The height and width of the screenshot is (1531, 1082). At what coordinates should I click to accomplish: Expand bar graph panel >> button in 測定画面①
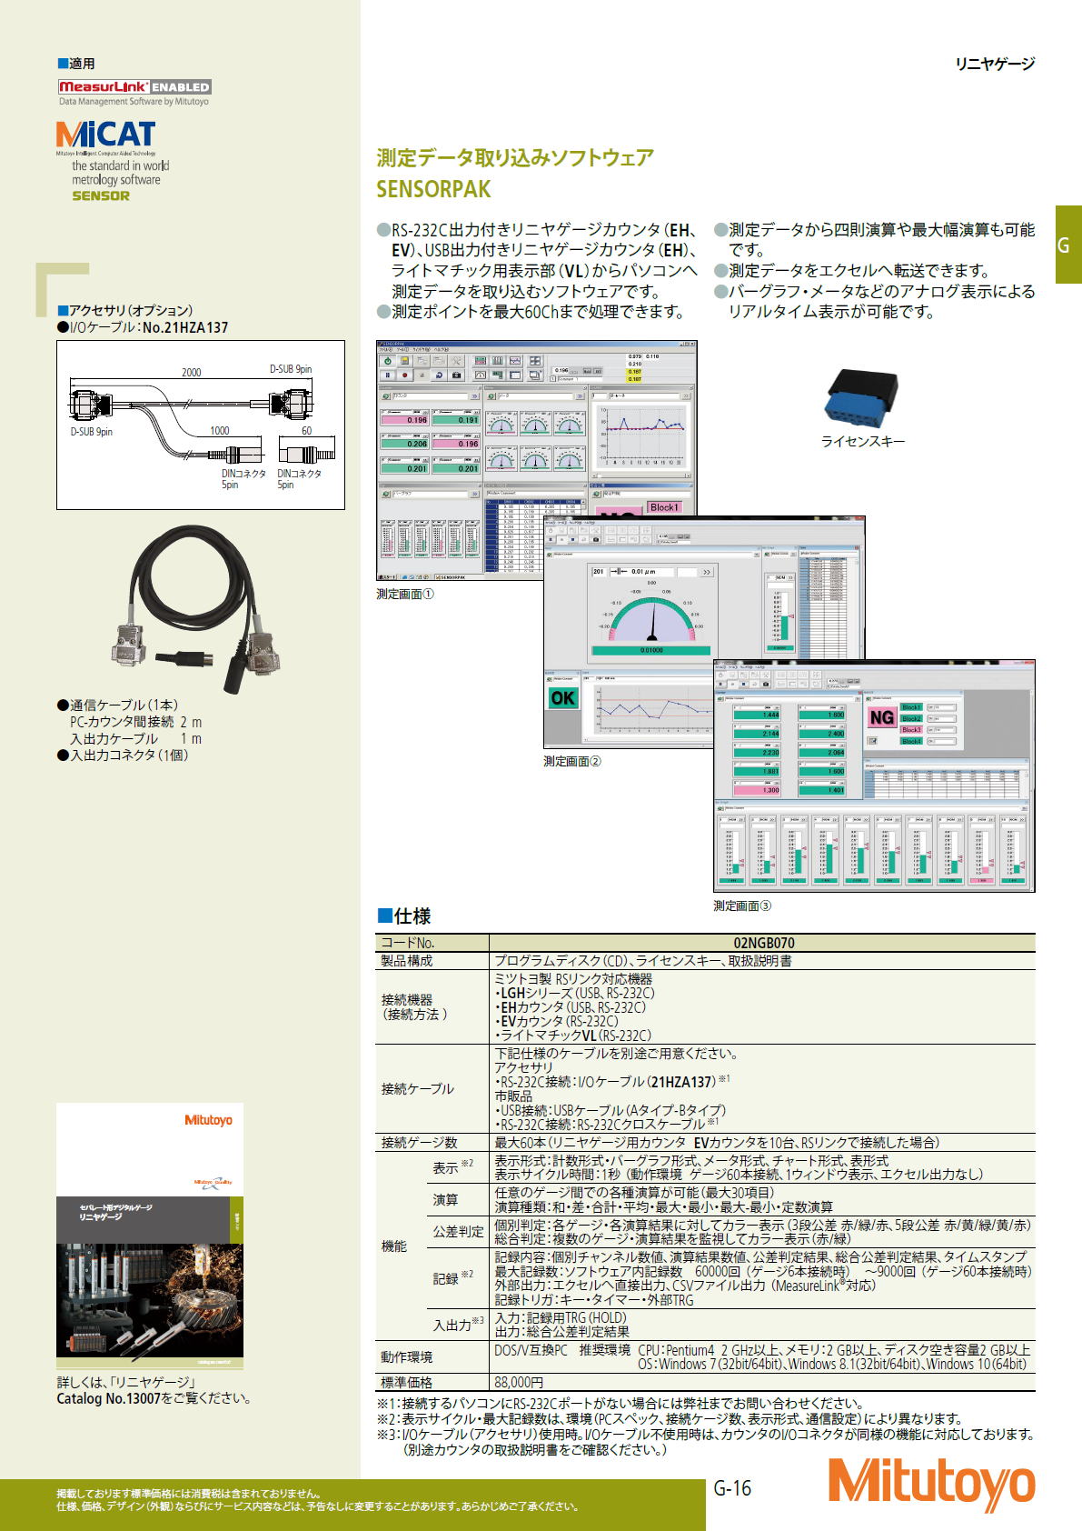pyautogui.click(x=475, y=494)
